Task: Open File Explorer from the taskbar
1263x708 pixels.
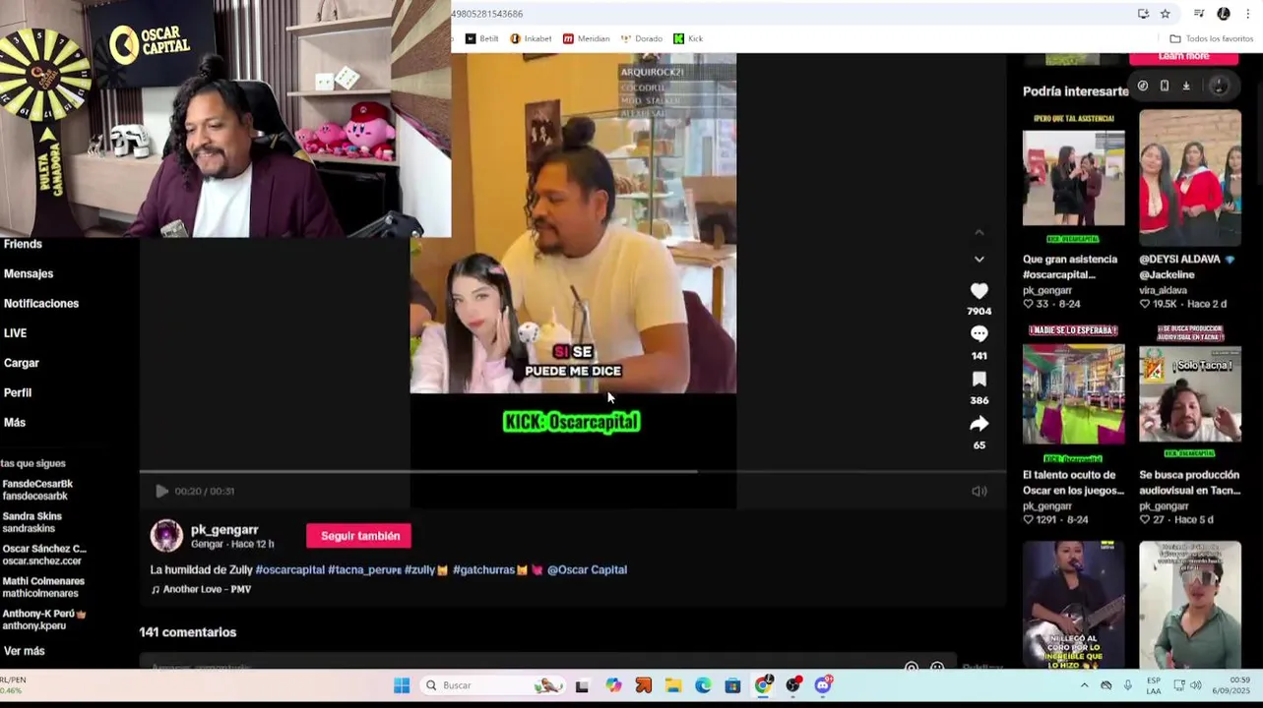Action: pos(673,685)
